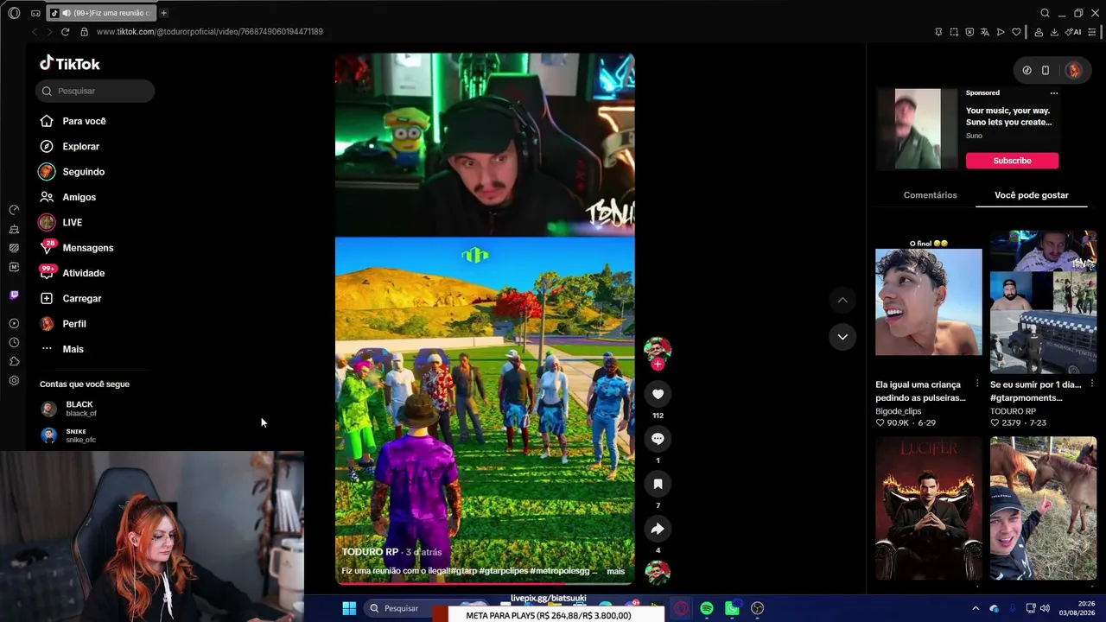
Task: Open browser sidebar history clock
Action: [x=14, y=343]
